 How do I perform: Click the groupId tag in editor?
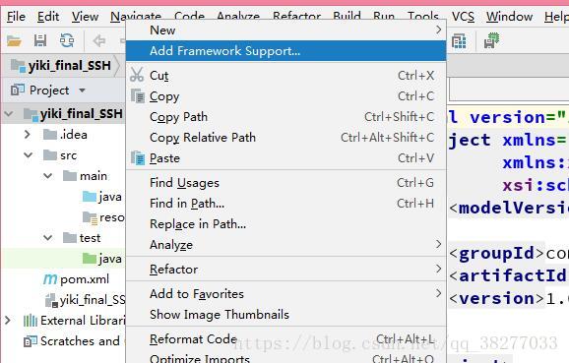[496, 254]
